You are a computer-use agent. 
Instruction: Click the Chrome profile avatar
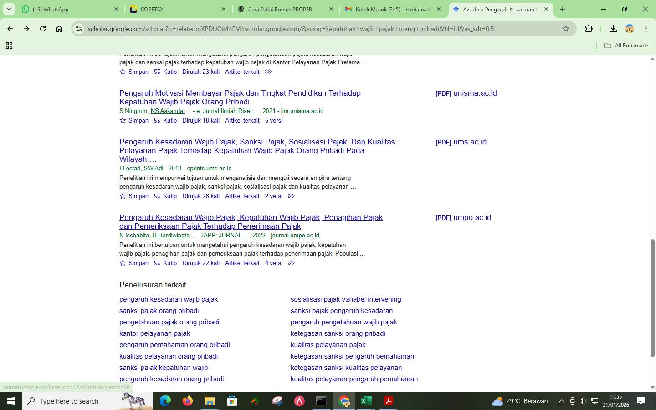(x=630, y=28)
